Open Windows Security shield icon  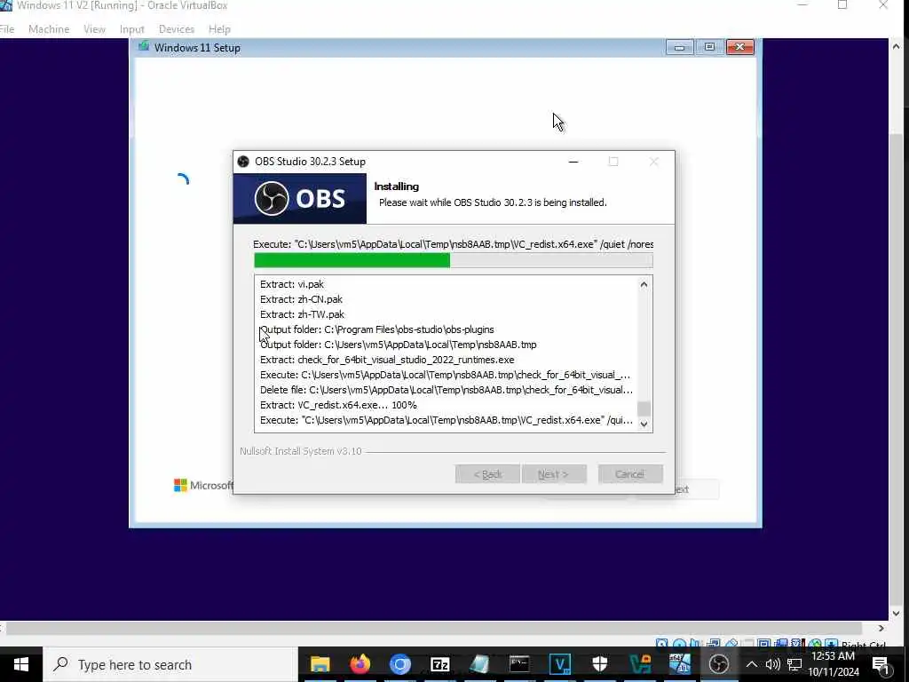(x=599, y=664)
